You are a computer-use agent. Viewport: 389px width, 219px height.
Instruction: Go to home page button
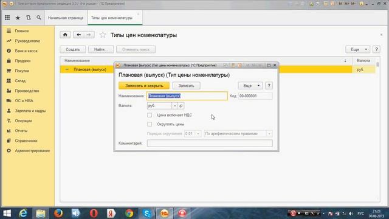pyautogui.click(x=65, y=35)
